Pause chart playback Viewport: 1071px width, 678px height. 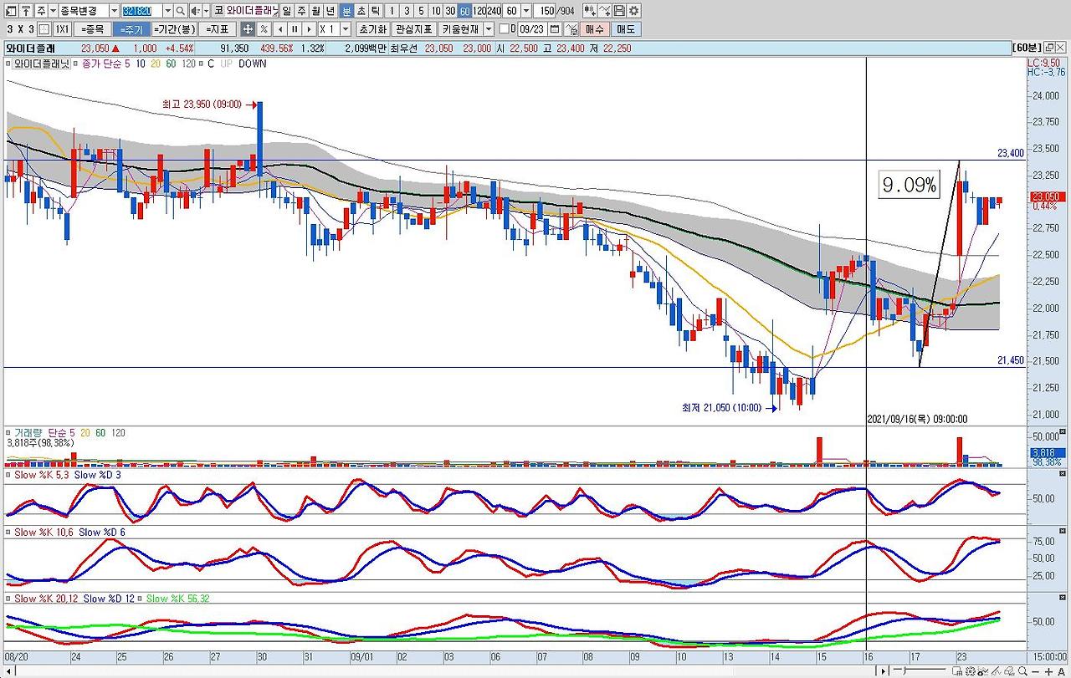click(x=295, y=29)
